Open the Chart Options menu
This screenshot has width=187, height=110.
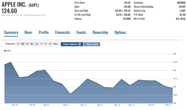point(72,44)
